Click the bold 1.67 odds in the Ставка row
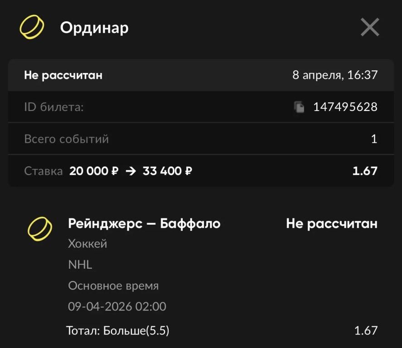This screenshot has height=348, width=402. [364, 171]
